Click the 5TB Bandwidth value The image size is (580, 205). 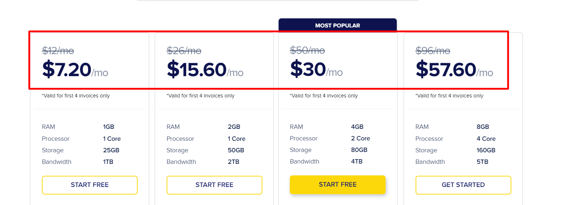click(x=482, y=162)
